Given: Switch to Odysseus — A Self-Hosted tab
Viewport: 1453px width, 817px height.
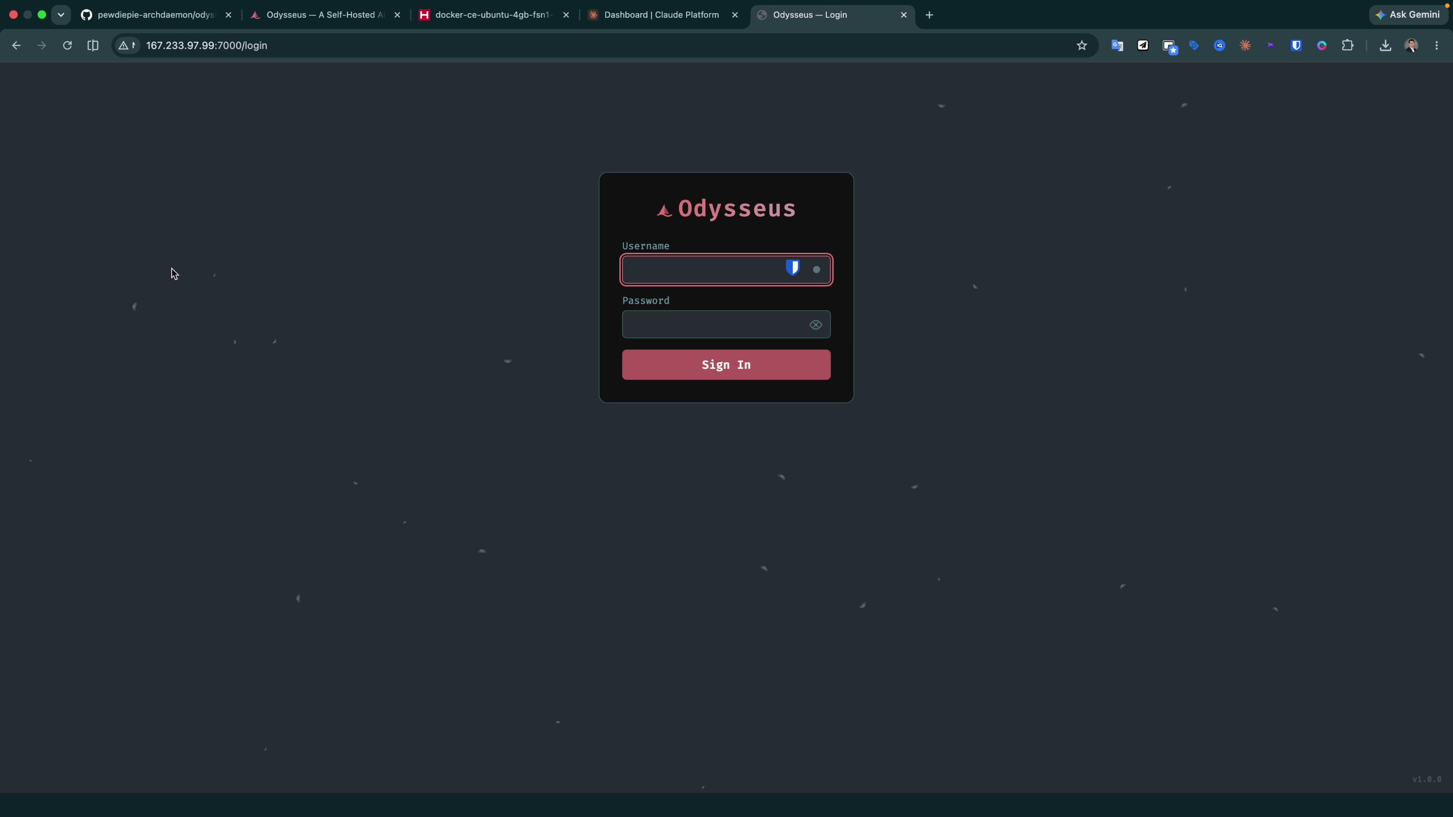Looking at the screenshot, I should (325, 15).
